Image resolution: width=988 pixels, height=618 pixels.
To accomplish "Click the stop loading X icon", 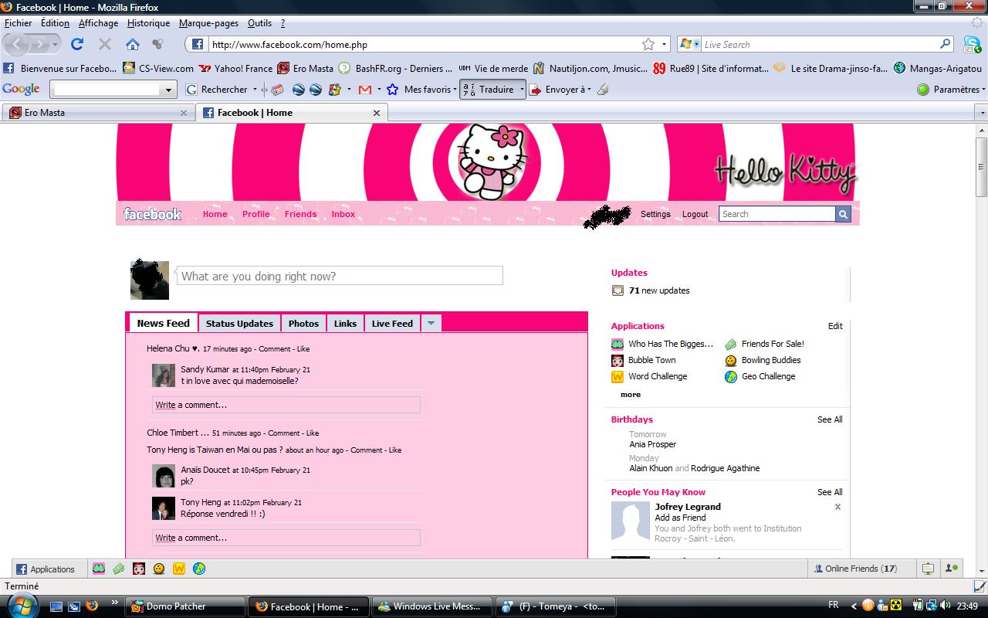I will [105, 44].
